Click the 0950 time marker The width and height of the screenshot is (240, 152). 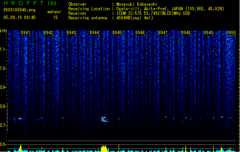coord(231,33)
